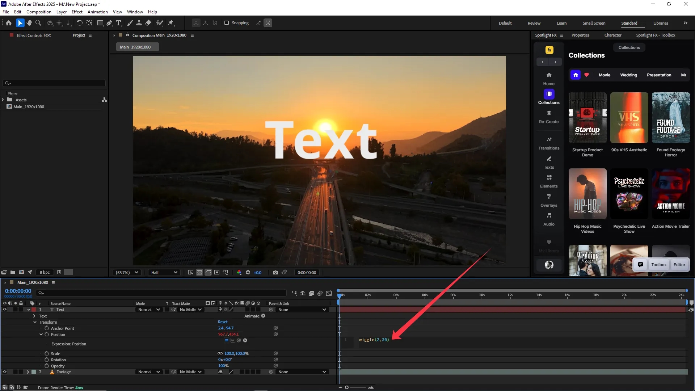Select the Roto Brush tool
Image resolution: width=695 pixels, height=391 pixels.
click(x=160, y=23)
